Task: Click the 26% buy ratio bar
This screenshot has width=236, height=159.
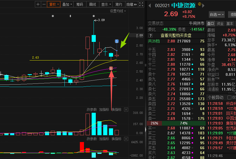Action: (154, 123)
